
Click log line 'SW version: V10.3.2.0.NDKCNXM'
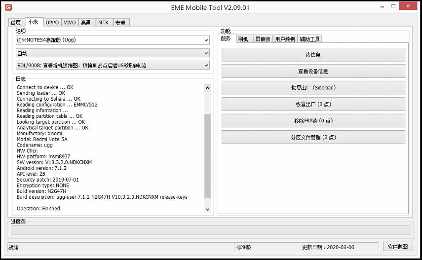(x=54, y=162)
